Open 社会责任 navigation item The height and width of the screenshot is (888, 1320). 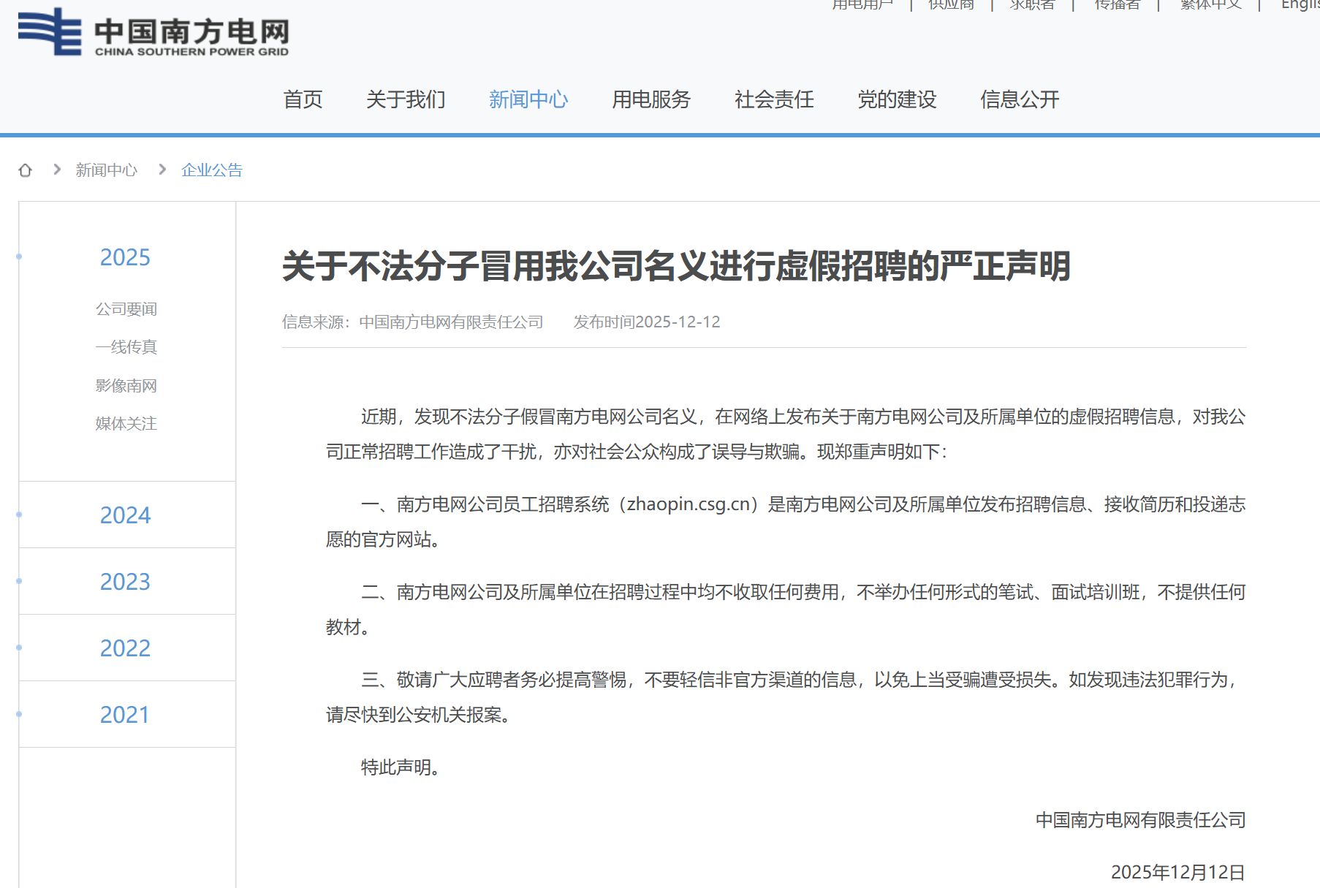[773, 99]
